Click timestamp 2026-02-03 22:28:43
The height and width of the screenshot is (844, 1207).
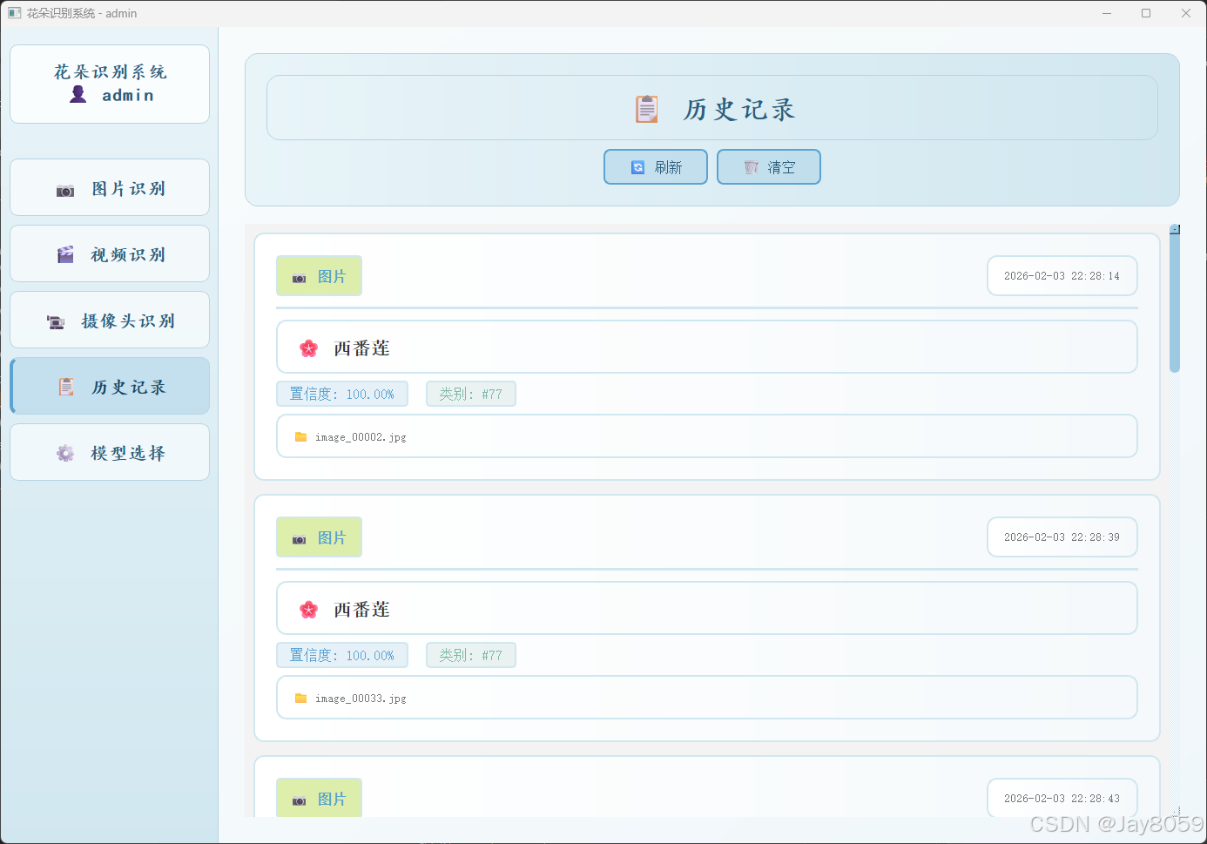click(1062, 799)
